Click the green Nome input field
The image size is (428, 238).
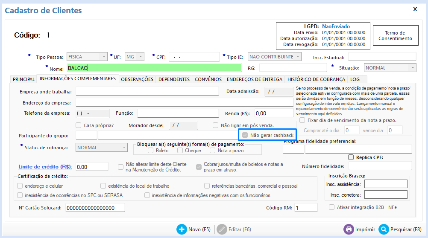pyautogui.click(x=154, y=68)
